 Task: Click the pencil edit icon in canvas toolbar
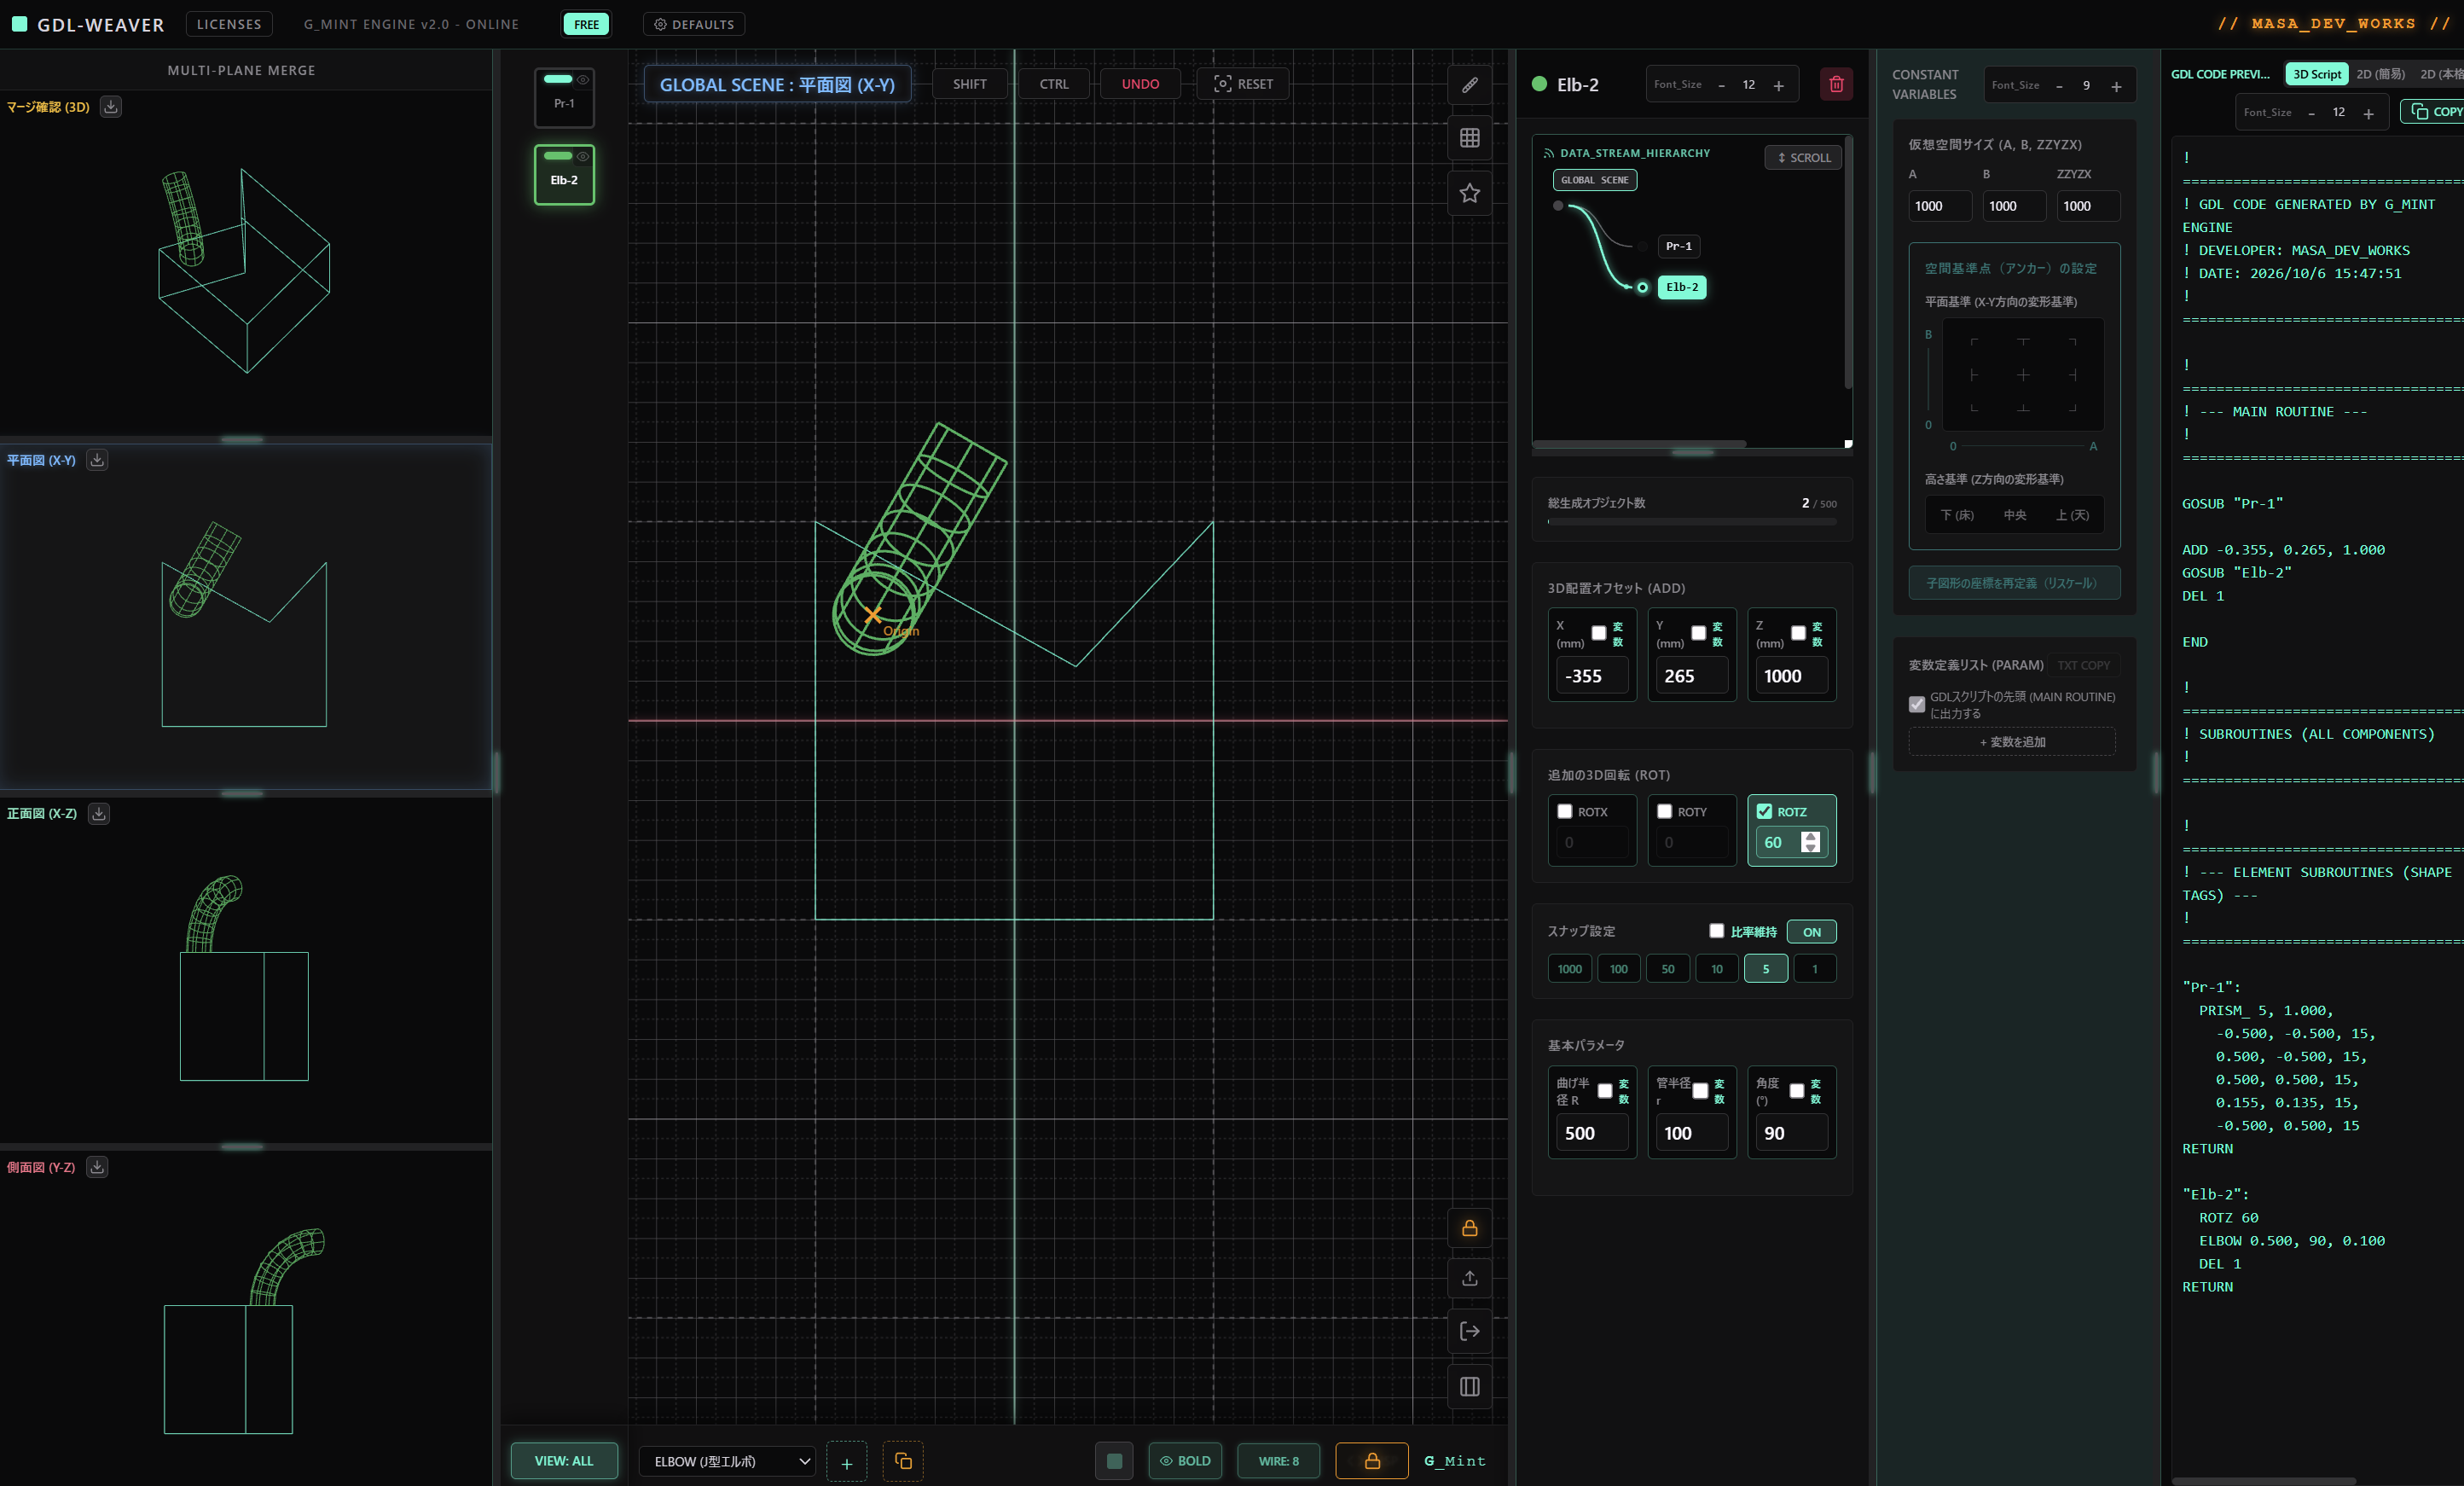click(x=1469, y=85)
